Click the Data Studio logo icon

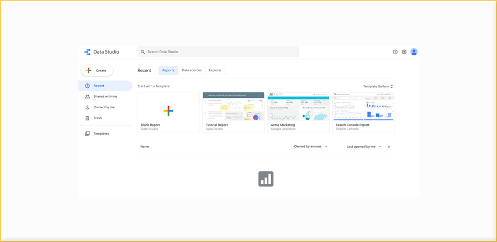point(87,52)
